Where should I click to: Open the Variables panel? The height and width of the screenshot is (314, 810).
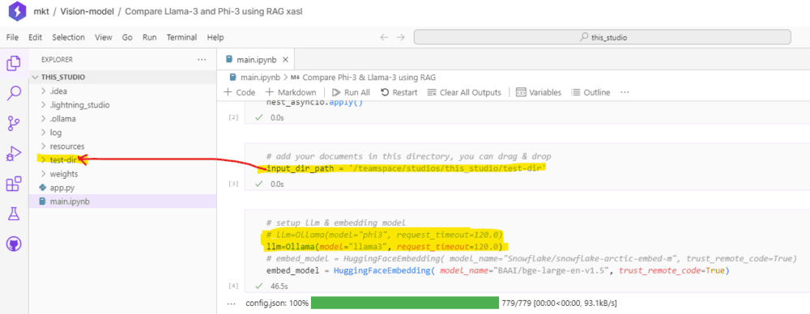[539, 92]
